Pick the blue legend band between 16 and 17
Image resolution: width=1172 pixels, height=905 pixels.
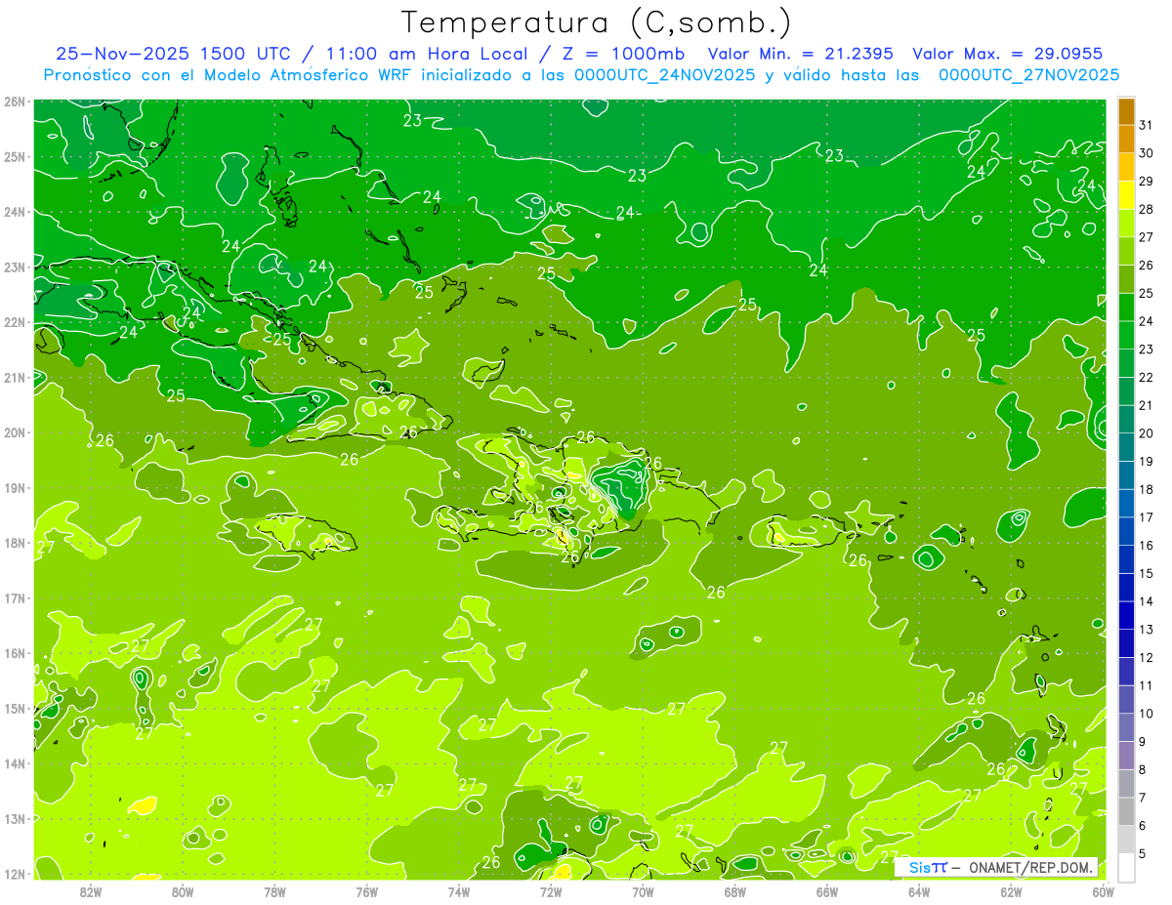click(1126, 531)
